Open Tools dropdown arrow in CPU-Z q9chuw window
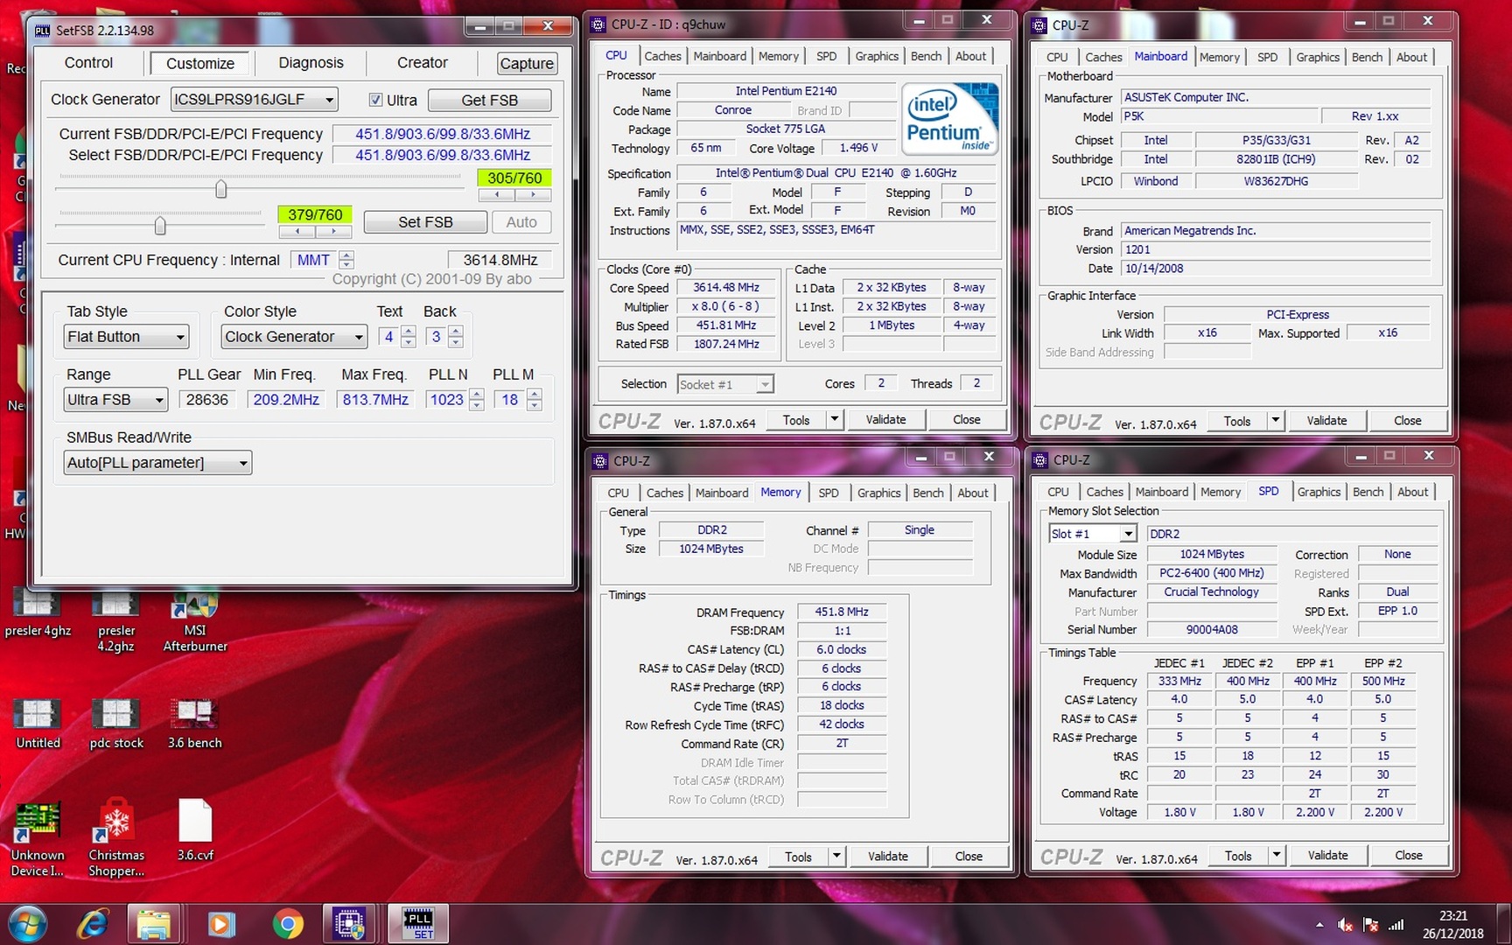Viewport: 1512px width, 945px height. tap(835, 420)
